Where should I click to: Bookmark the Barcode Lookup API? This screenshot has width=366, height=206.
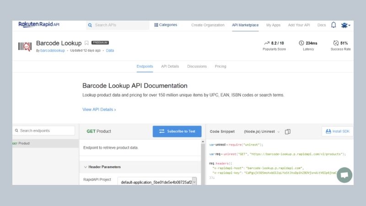(86, 43)
